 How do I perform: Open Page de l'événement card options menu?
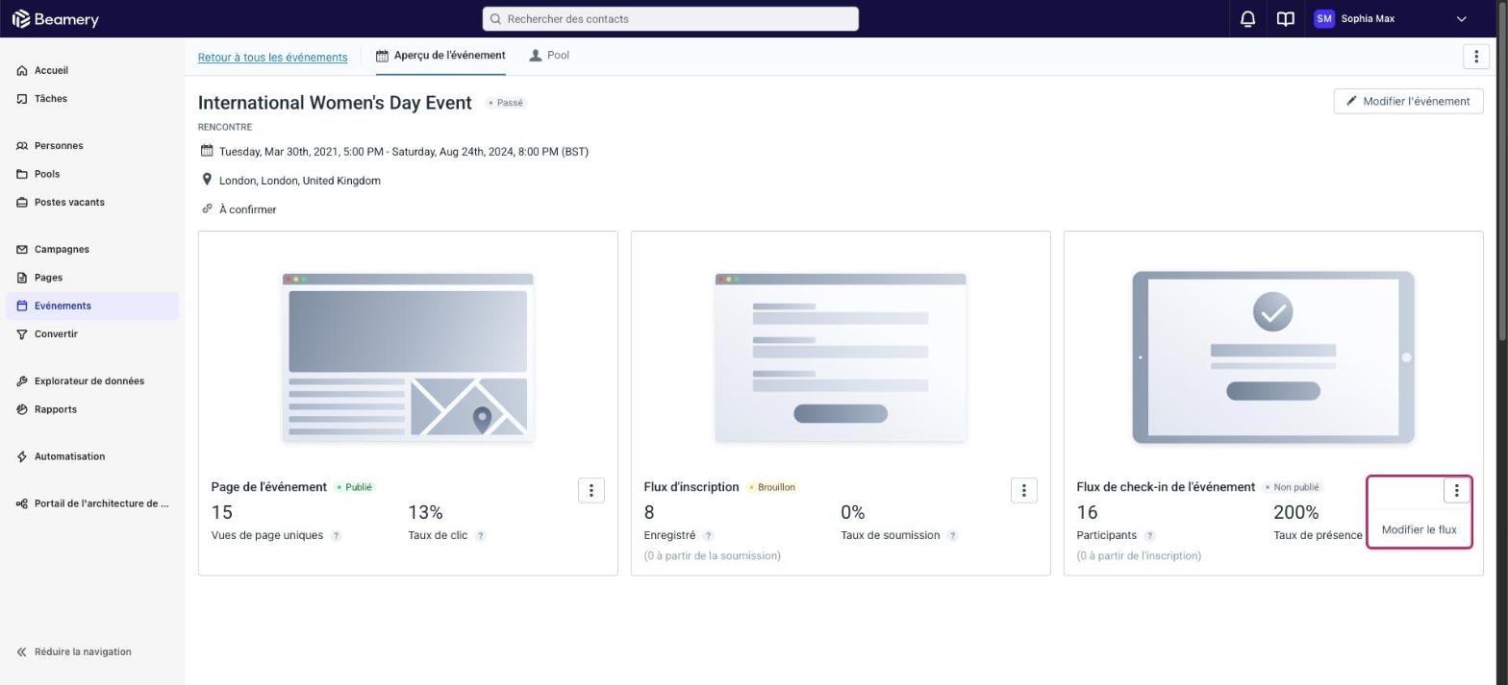point(591,491)
